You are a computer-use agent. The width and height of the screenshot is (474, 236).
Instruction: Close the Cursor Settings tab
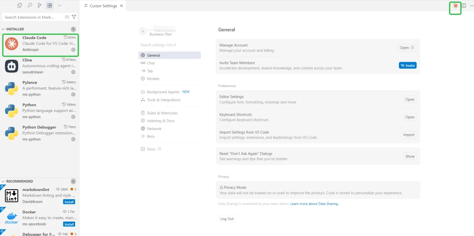(x=121, y=6)
